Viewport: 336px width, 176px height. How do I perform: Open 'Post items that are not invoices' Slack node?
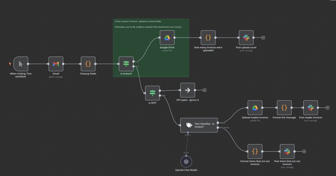pyautogui.click(x=287, y=151)
